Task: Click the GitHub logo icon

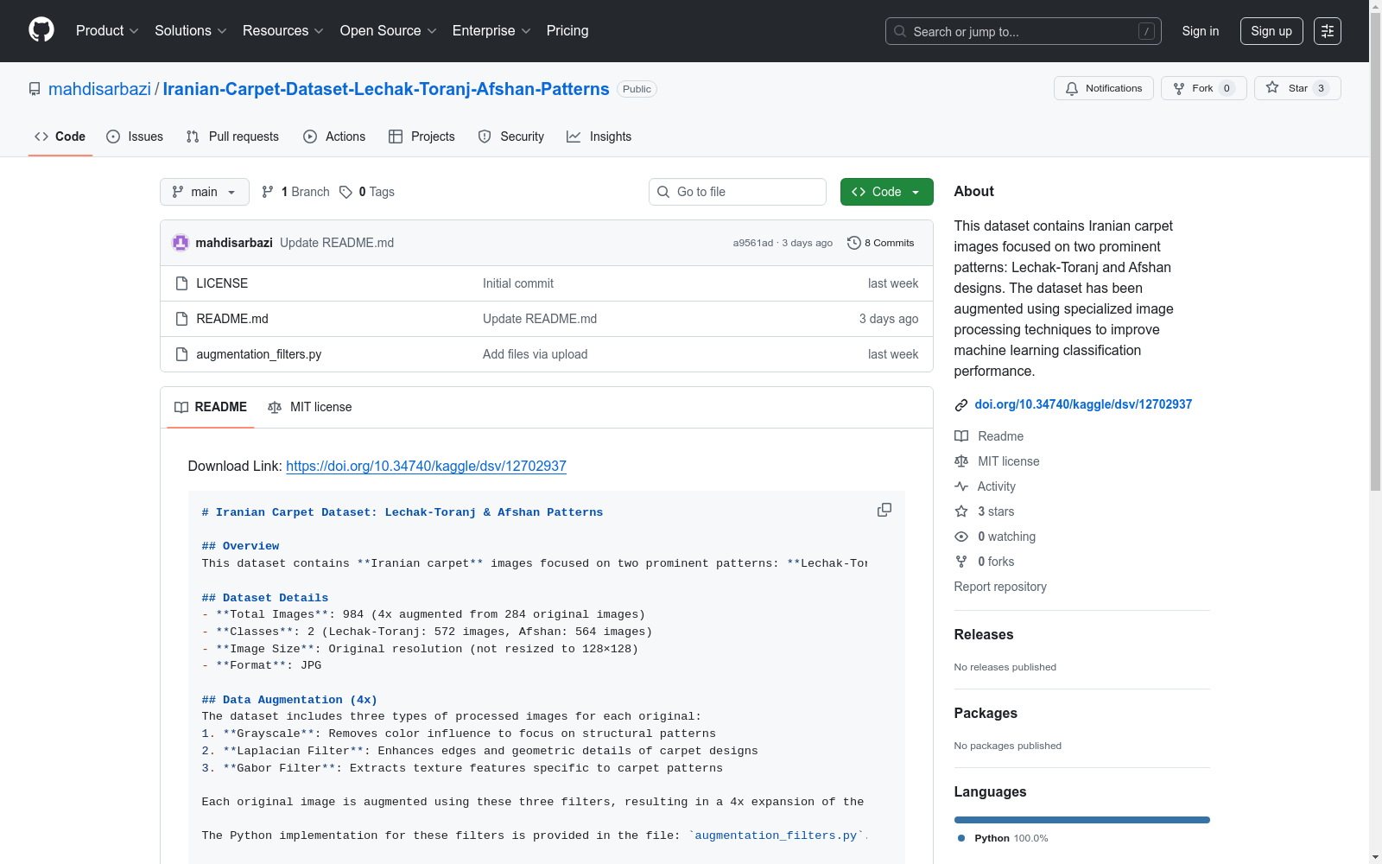Action: [x=41, y=30]
